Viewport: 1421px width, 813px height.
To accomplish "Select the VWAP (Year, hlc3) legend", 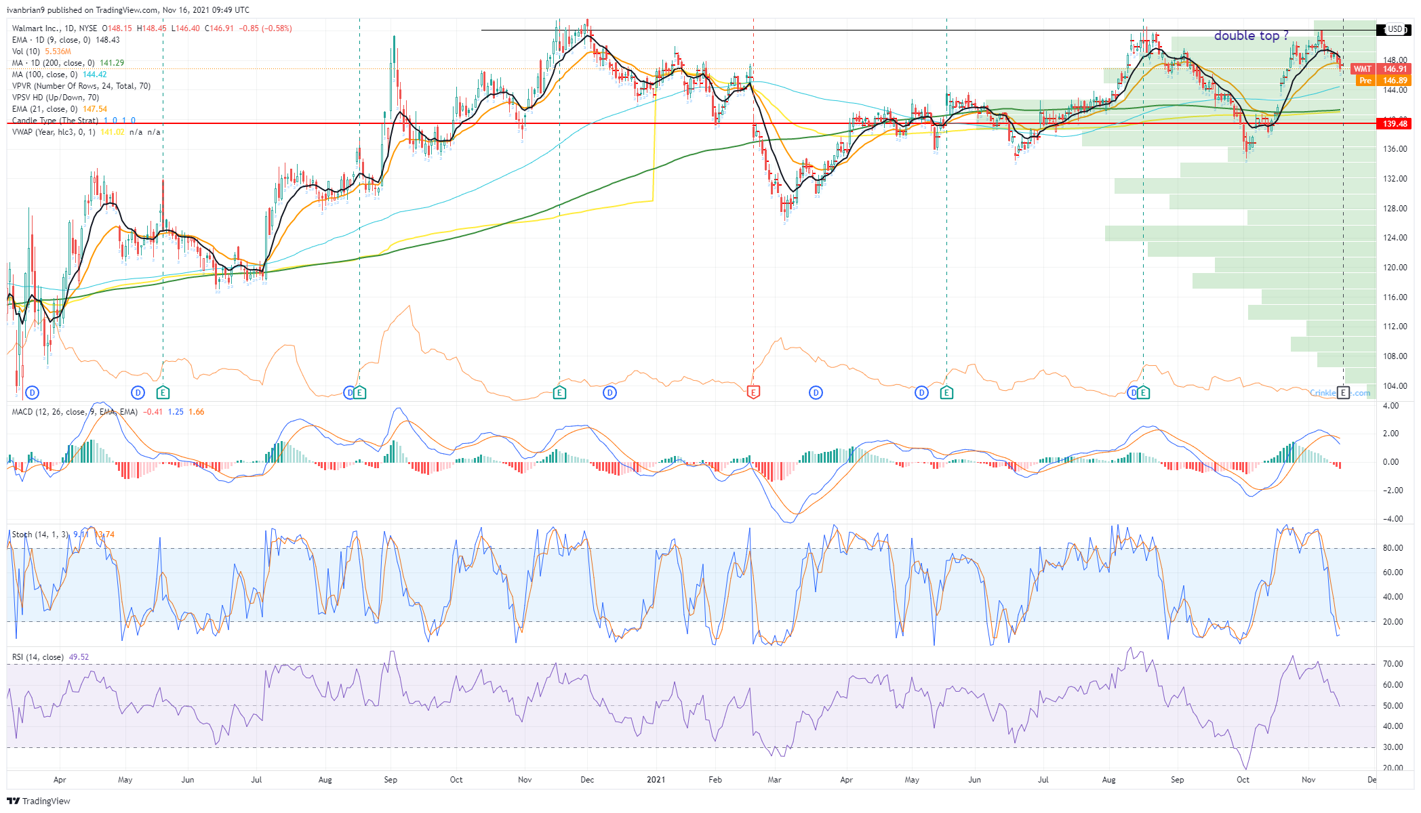I will 86,132.
